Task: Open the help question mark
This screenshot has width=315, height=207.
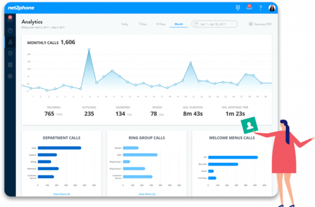Action: pyautogui.click(x=260, y=7)
